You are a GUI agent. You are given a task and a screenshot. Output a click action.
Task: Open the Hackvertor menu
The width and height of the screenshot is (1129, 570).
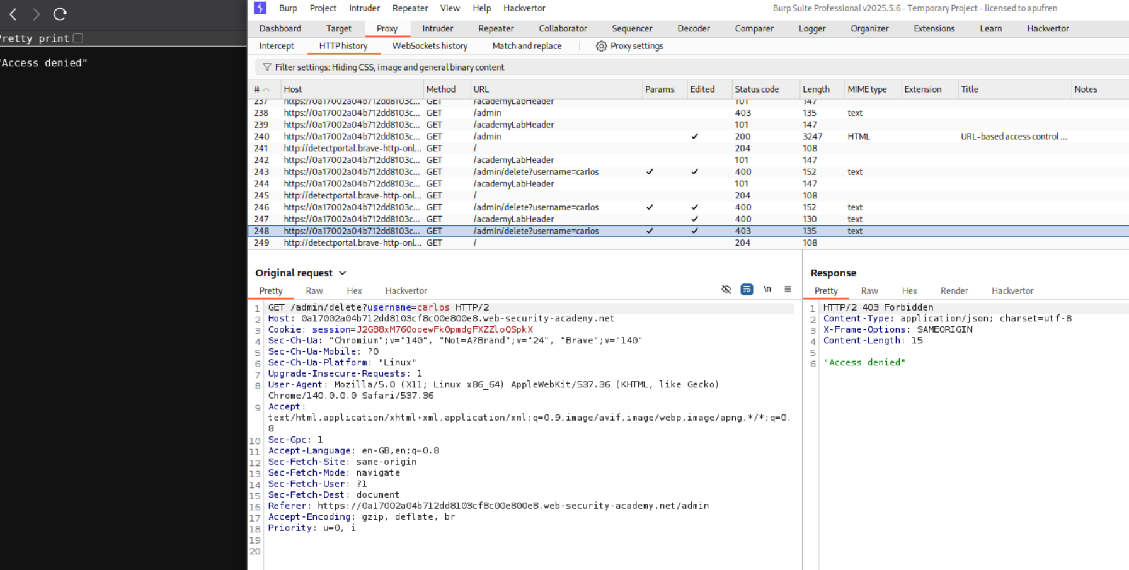(x=524, y=8)
